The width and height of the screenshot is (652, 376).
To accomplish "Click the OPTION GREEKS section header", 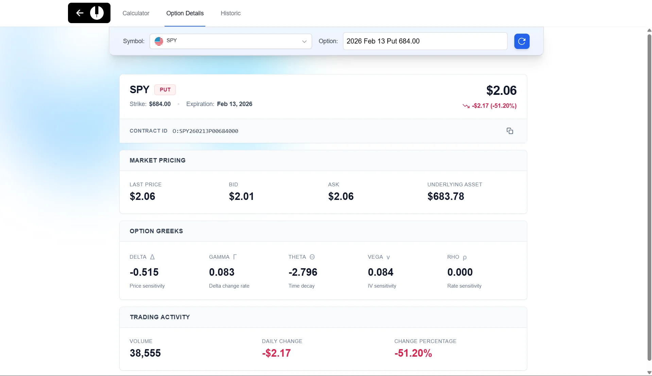I will click(x=156, y=231).
